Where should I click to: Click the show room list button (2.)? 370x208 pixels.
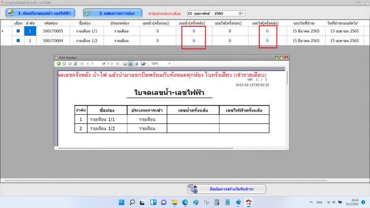(112, 13)
